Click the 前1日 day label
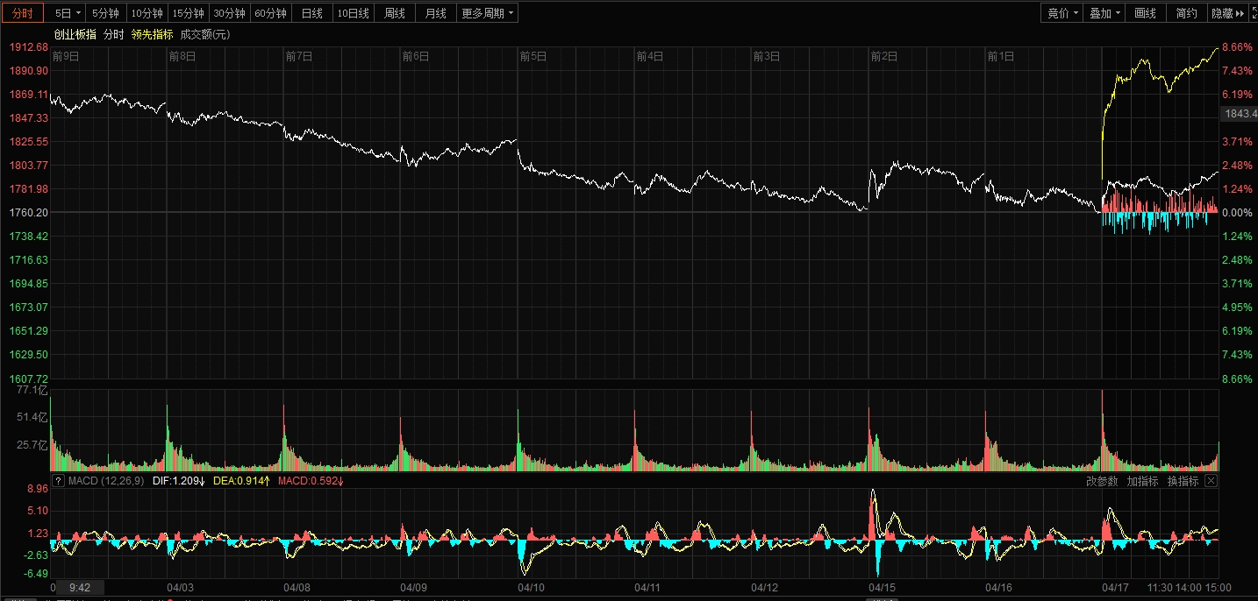The width and height of the screenshot is (1258, 601). (1001, 56)
